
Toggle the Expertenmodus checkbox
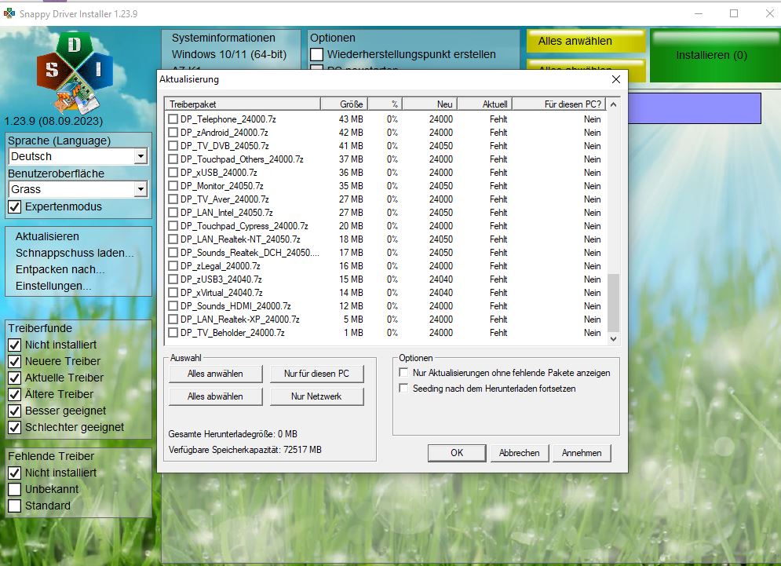point(14,206)
